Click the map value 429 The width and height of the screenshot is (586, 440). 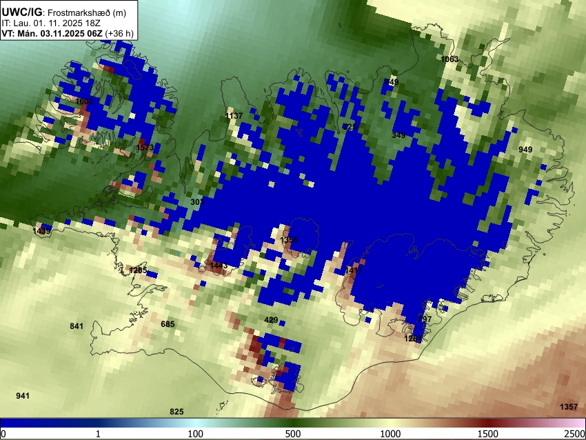(x=271, y=319)
